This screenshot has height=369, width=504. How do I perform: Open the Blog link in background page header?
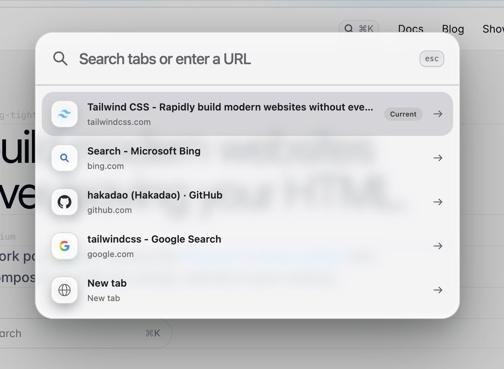(x=453, y=29)
